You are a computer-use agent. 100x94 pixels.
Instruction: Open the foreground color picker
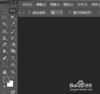point(6,79)
